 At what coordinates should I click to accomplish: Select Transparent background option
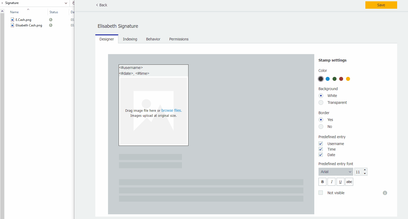[321, 102]
